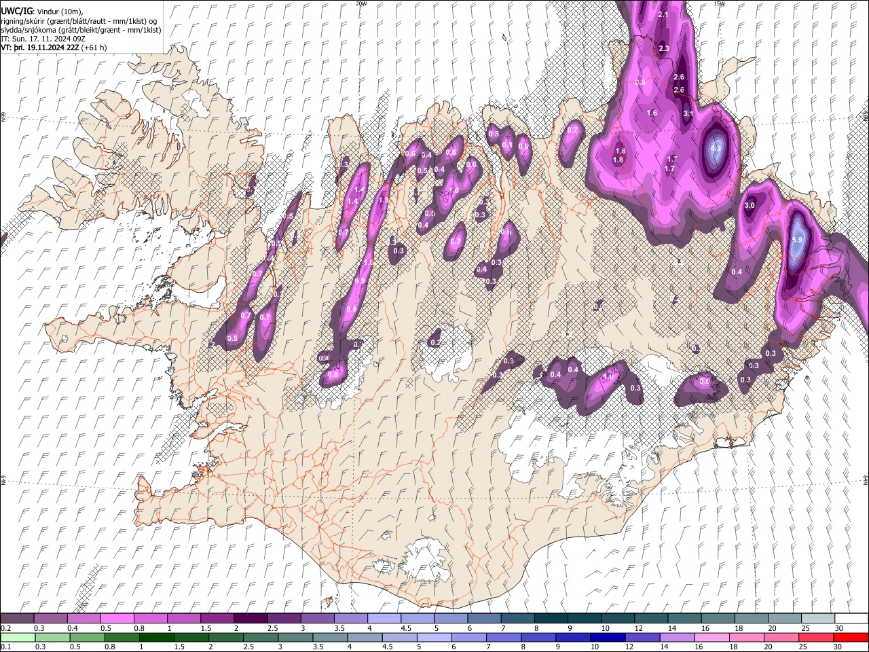The height and width of the screenshot is (652, 869).
Task: Select the white swatch after 30 in snow legend
Action: tap(851, 619)
